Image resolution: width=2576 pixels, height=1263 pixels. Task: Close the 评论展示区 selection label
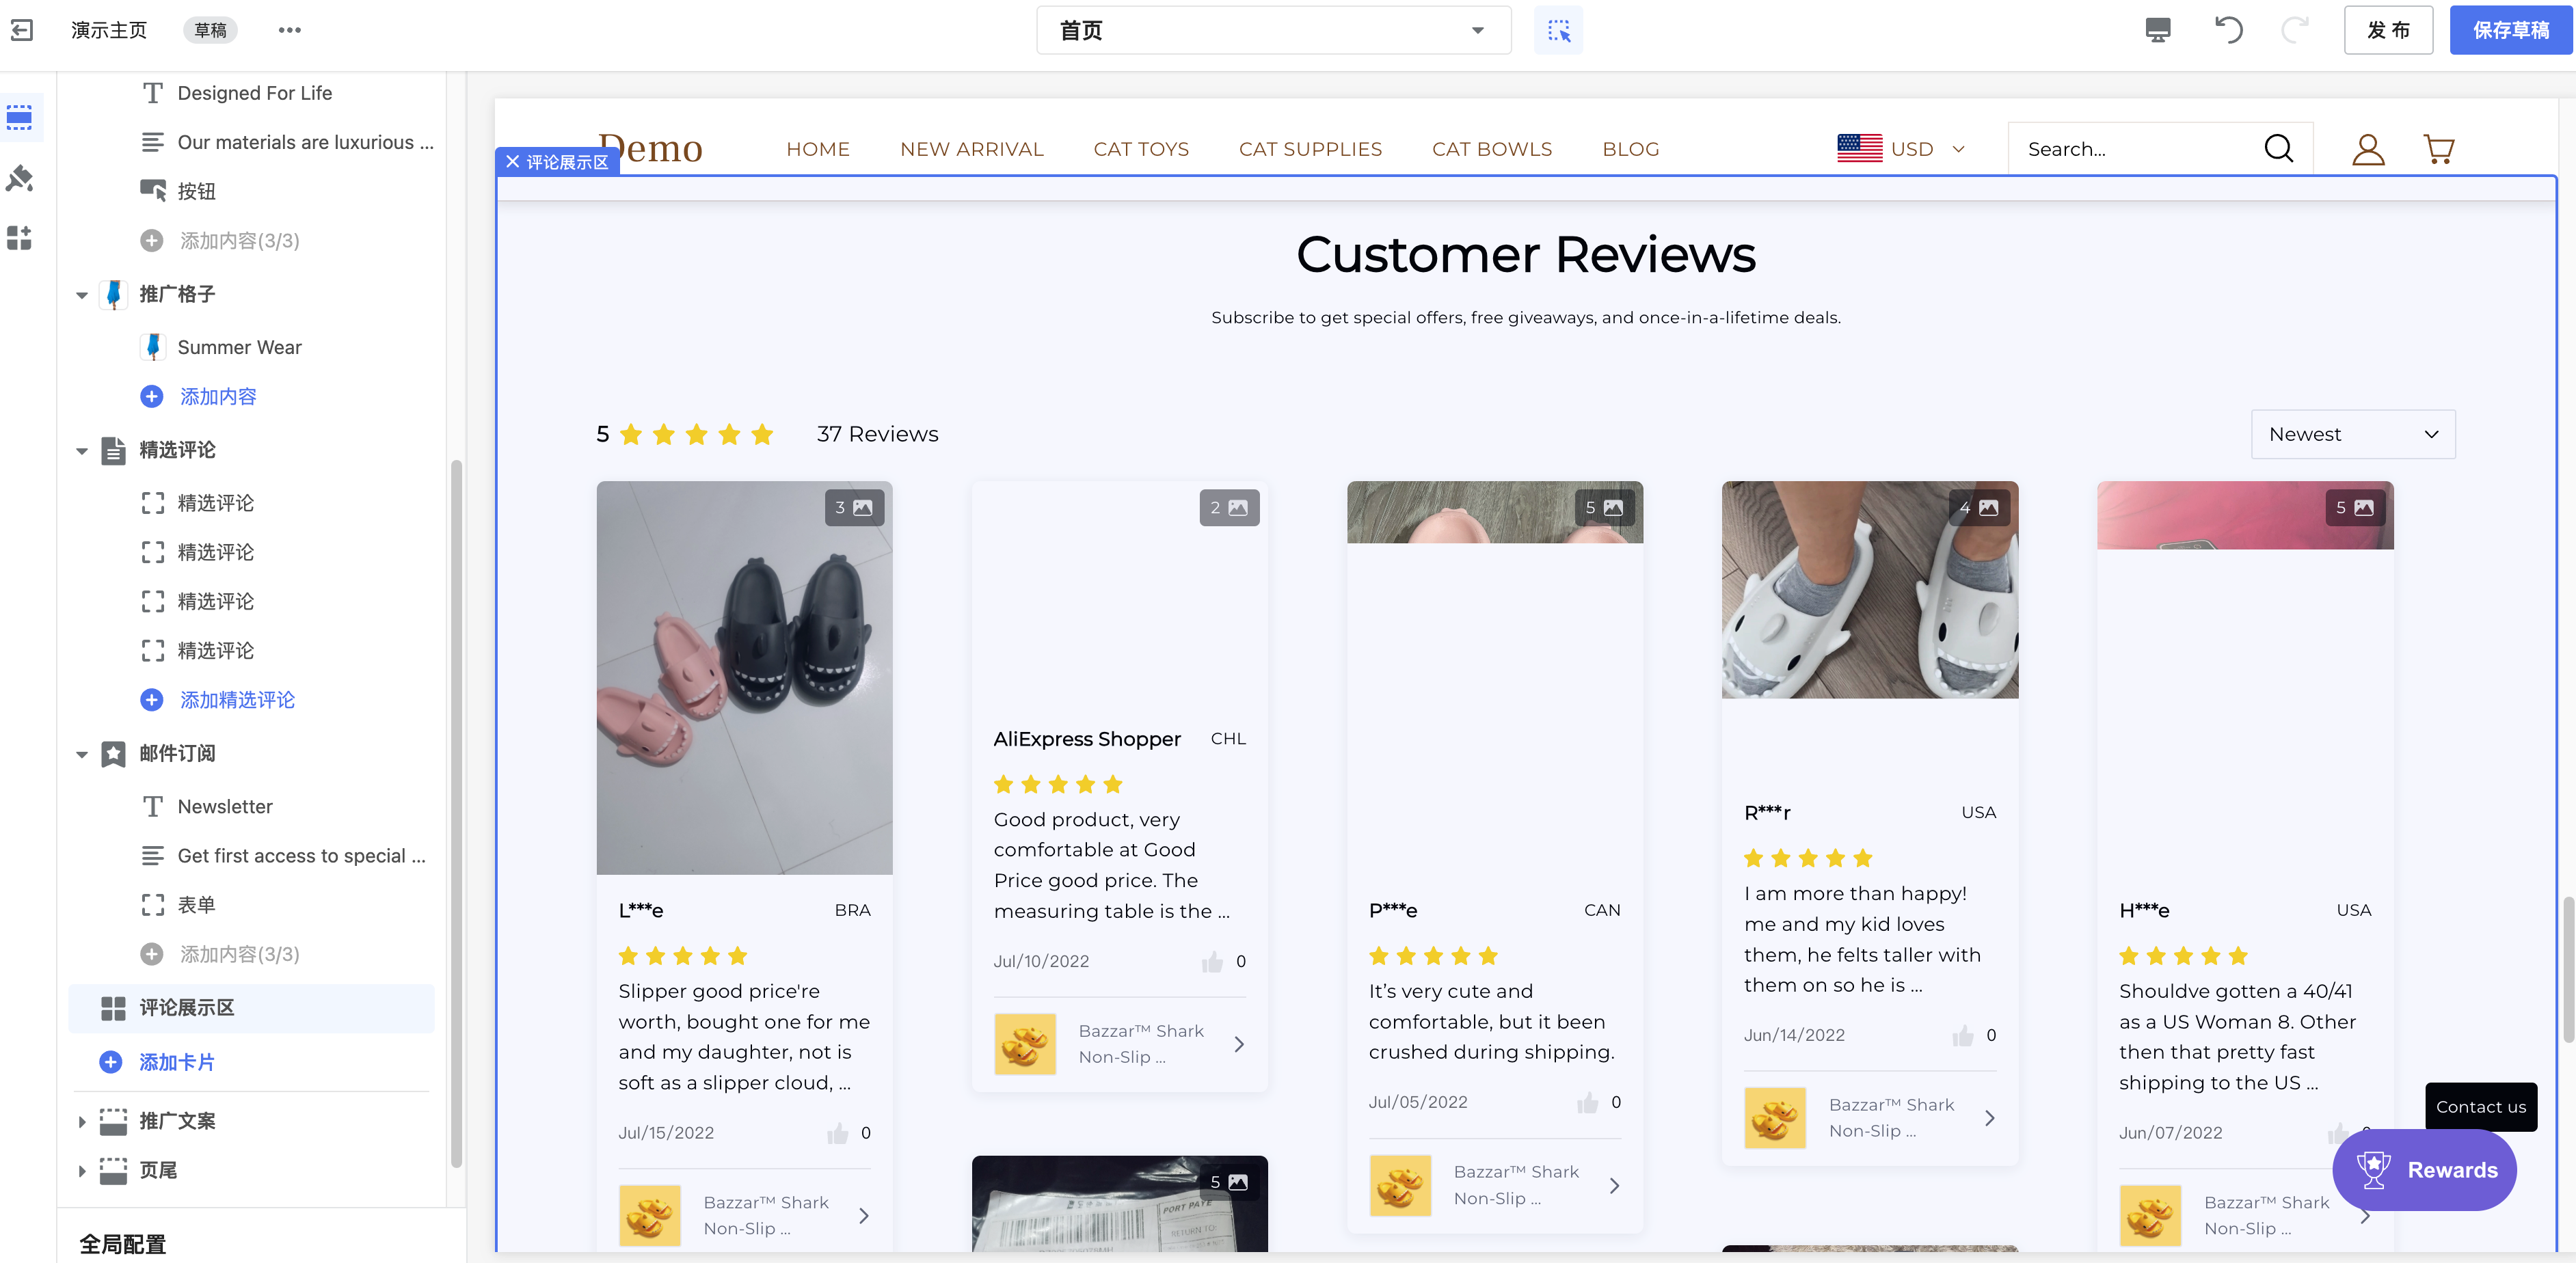point(512,162)
